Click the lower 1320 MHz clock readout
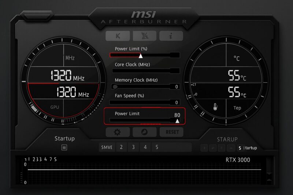This screenshot has height=195, width=293. pyautogui.click(x=73, y=92)
